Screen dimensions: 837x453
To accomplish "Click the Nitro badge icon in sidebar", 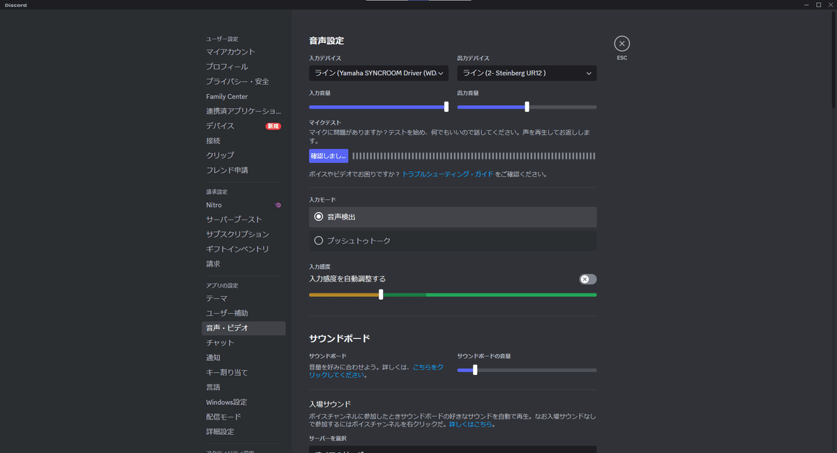I will [278, 205].
